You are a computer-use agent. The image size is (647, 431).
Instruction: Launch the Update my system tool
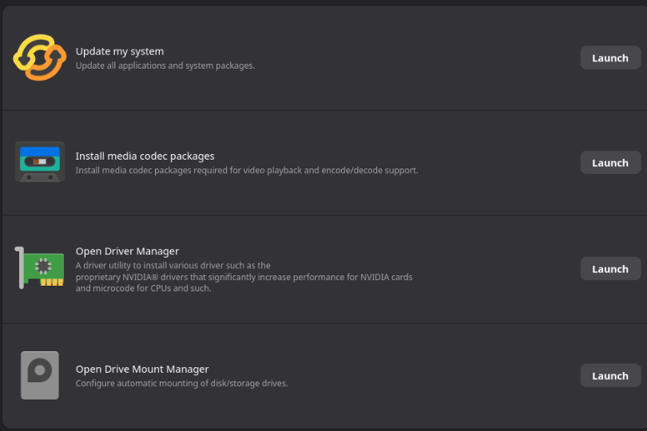609,58
